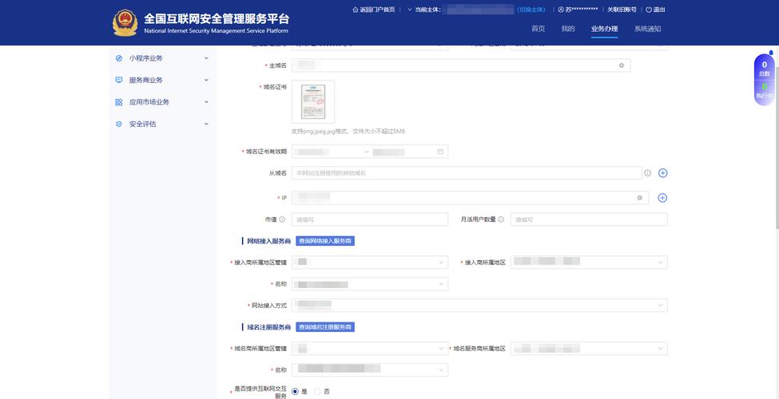This screenshot has height=399, width=779.
Task: Click the plus icon beside IP field
Action: [662, 198]
